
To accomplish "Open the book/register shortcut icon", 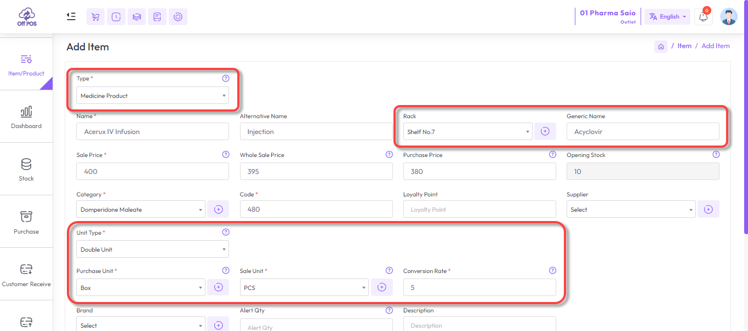I will tap(157, 17).
